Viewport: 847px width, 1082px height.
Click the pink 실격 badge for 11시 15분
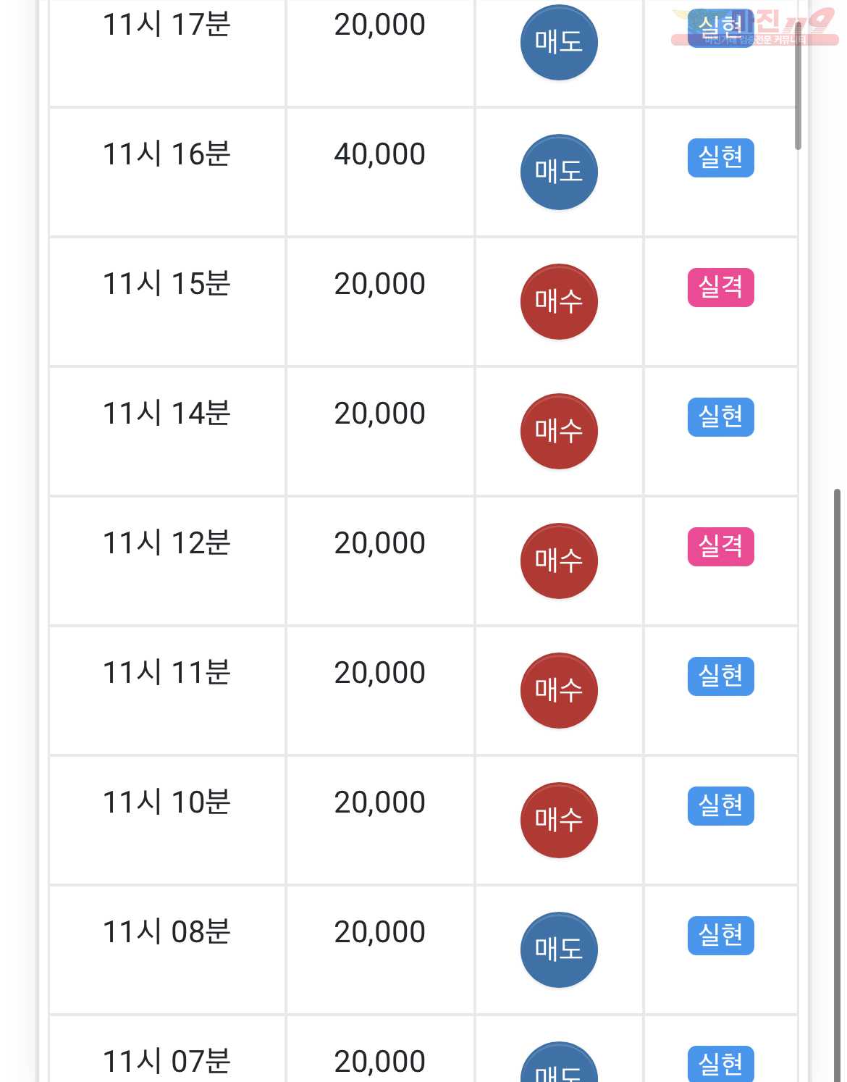720,288
